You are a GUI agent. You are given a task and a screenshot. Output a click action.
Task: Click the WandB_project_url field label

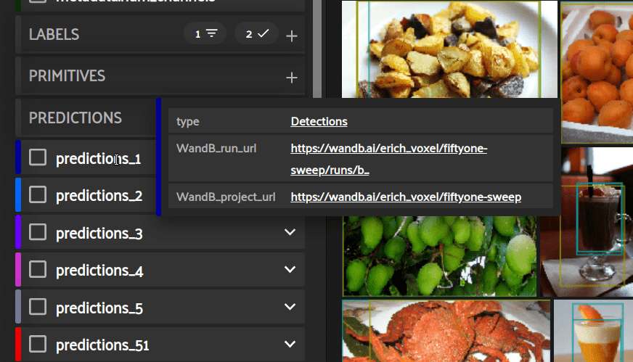(x=226, y=197)
